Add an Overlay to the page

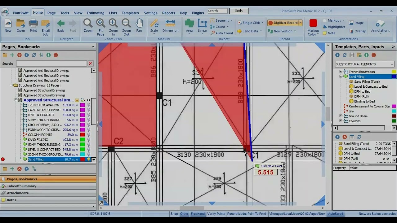[357, 31]
